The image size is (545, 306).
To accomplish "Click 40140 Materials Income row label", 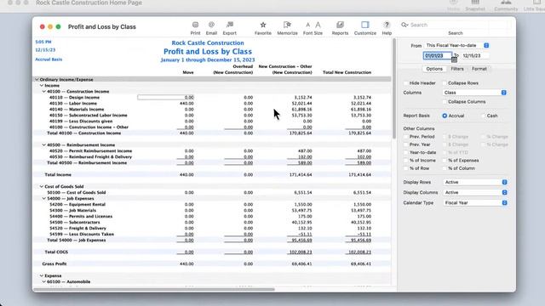I will [x=77, y=110].
